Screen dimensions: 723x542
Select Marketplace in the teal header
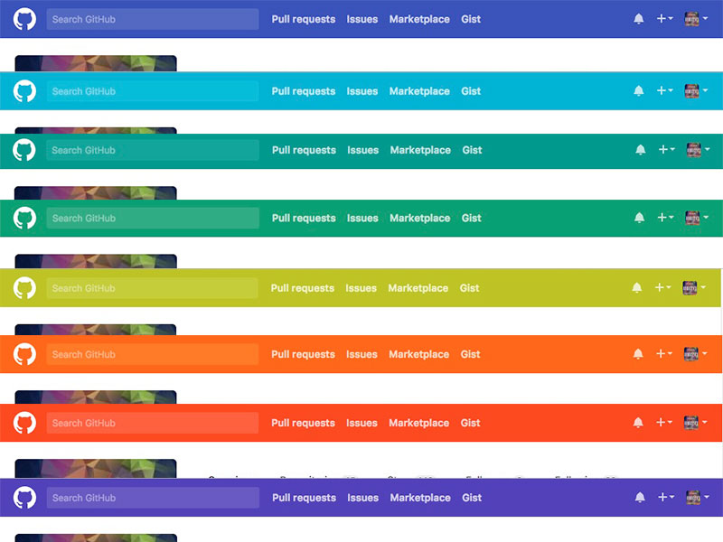pyautogui.click(x=420, y=150)
